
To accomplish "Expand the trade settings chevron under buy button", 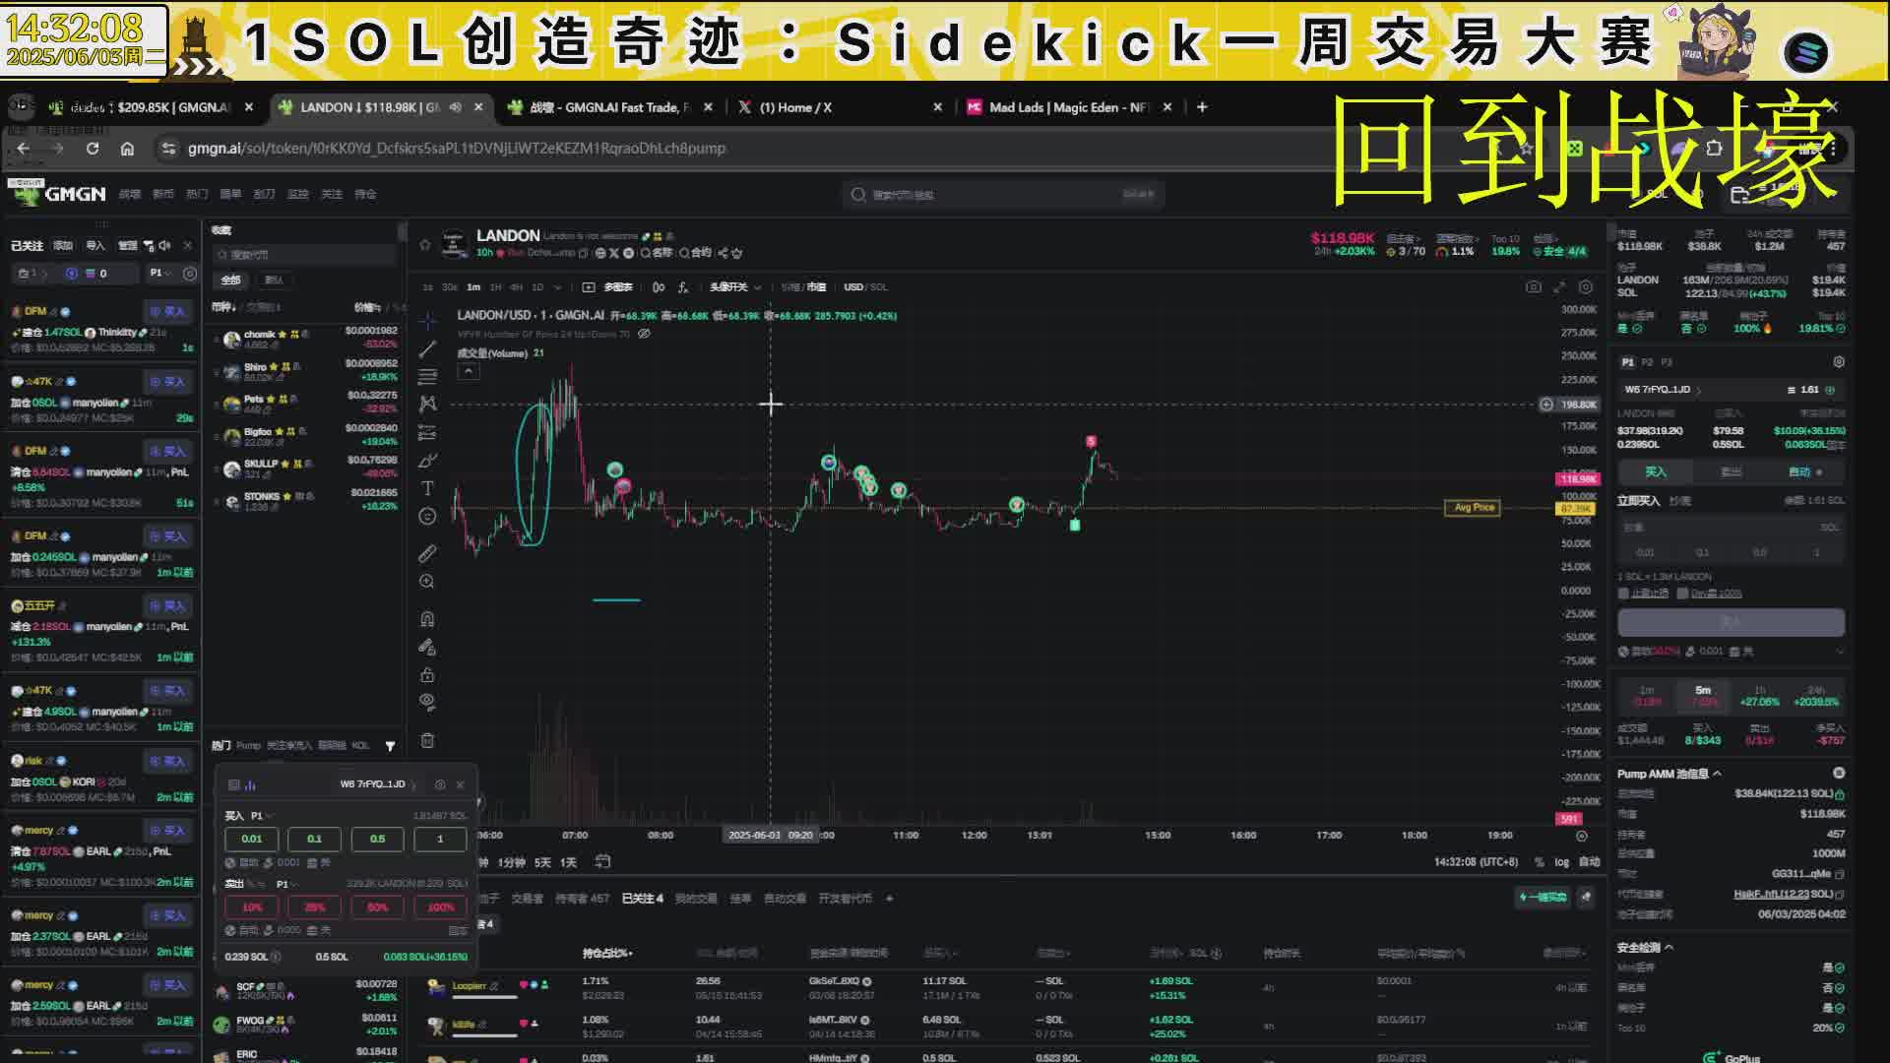I will [1839, 652].
